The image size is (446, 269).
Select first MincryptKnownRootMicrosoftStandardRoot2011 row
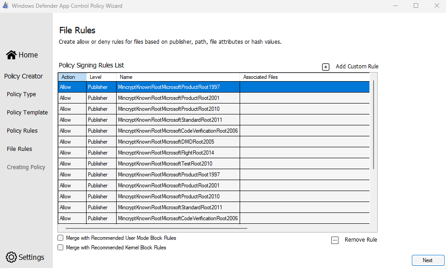click(214, 120)
